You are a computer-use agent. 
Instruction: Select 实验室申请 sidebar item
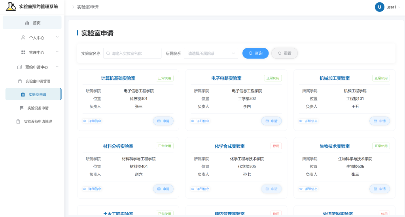[34, 94]
